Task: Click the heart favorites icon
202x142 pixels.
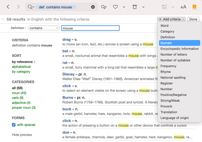Action: [115, 7]
